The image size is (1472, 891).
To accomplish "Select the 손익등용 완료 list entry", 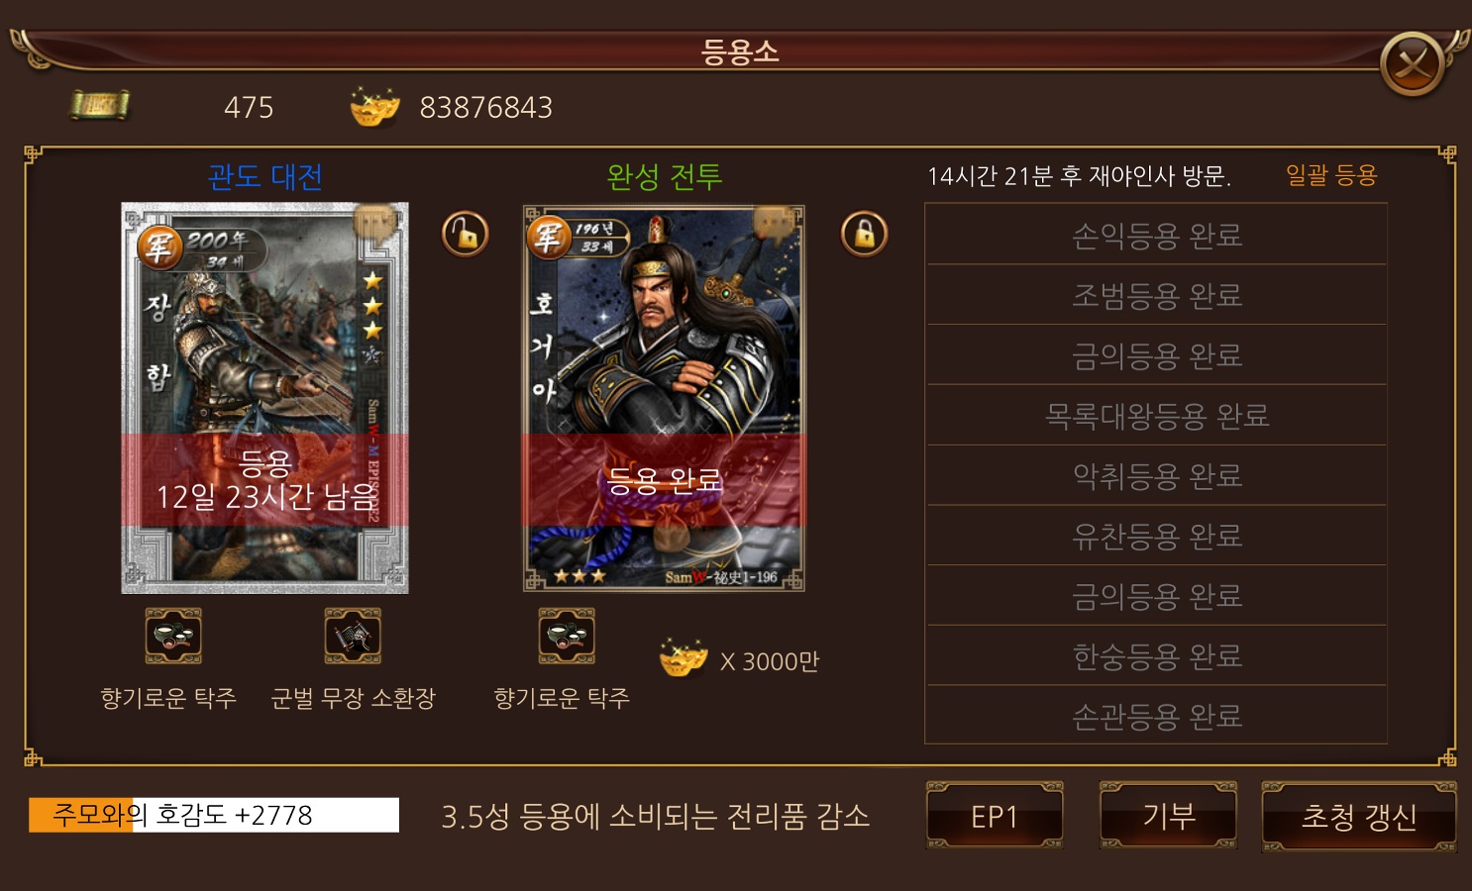I will pyautogui.click(x=1156, y=235).
